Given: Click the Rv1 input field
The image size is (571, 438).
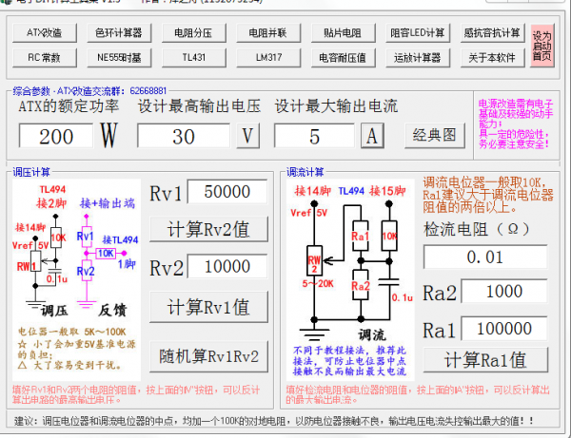Looking at the screenshot, I should pos(227,193).
